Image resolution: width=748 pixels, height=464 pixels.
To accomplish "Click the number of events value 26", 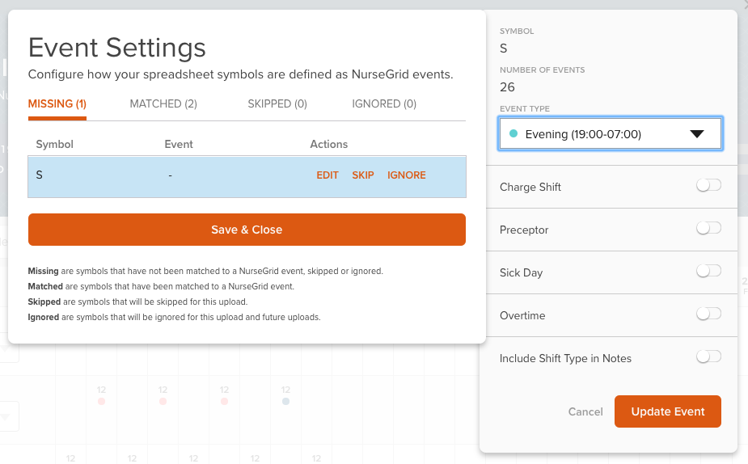I will [507, 86].
